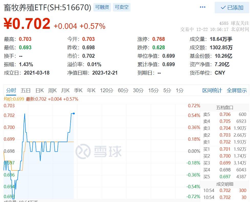Show the 月K chart
251x202 pixels.
tap(65, 90)
